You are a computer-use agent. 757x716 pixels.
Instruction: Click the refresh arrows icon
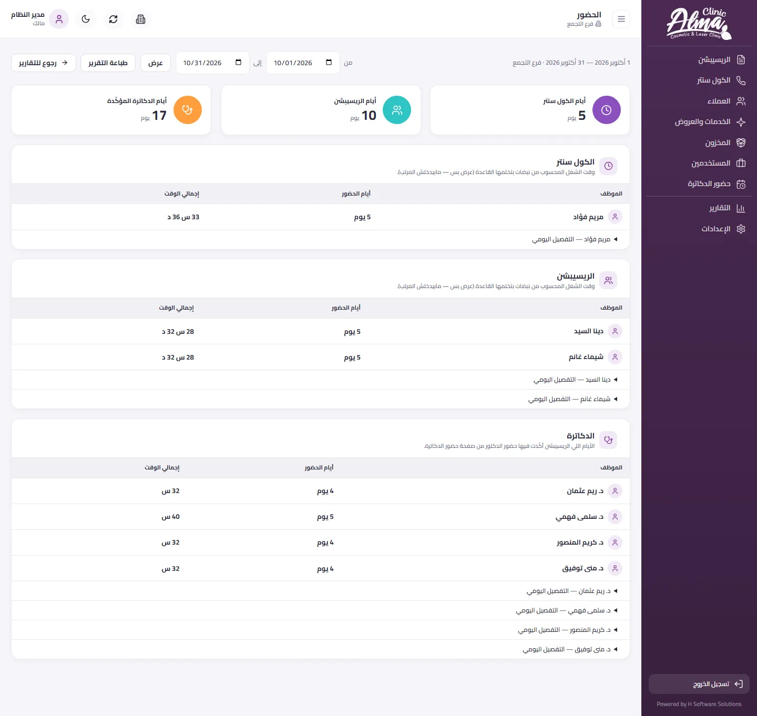click(x=113, y=19)
